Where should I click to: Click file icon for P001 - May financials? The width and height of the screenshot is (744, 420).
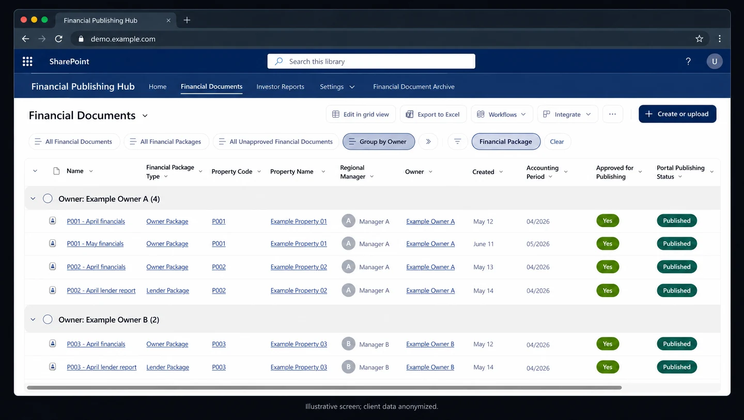53,243
